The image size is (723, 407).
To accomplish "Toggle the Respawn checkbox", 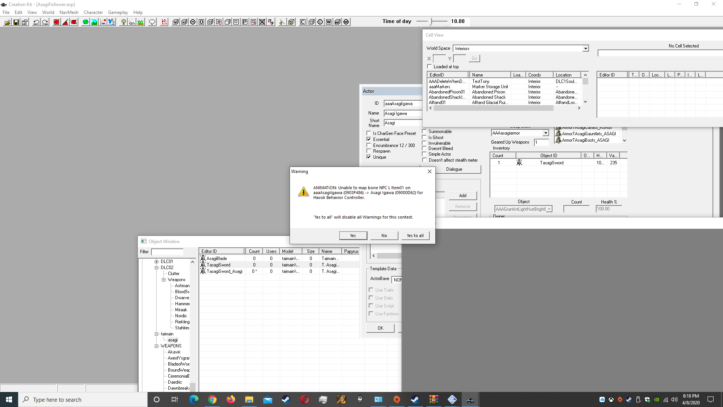I will [x=369, y=151].
